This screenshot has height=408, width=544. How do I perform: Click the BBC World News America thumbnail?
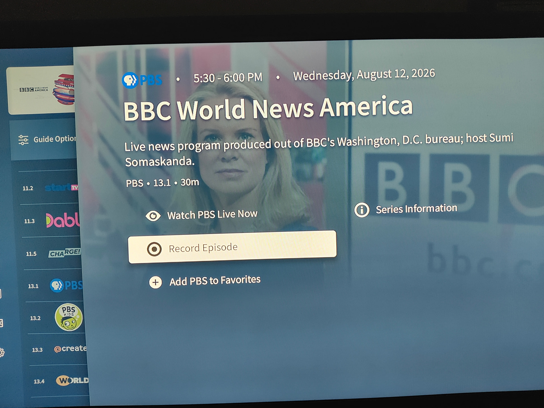(x=41, y=90)
